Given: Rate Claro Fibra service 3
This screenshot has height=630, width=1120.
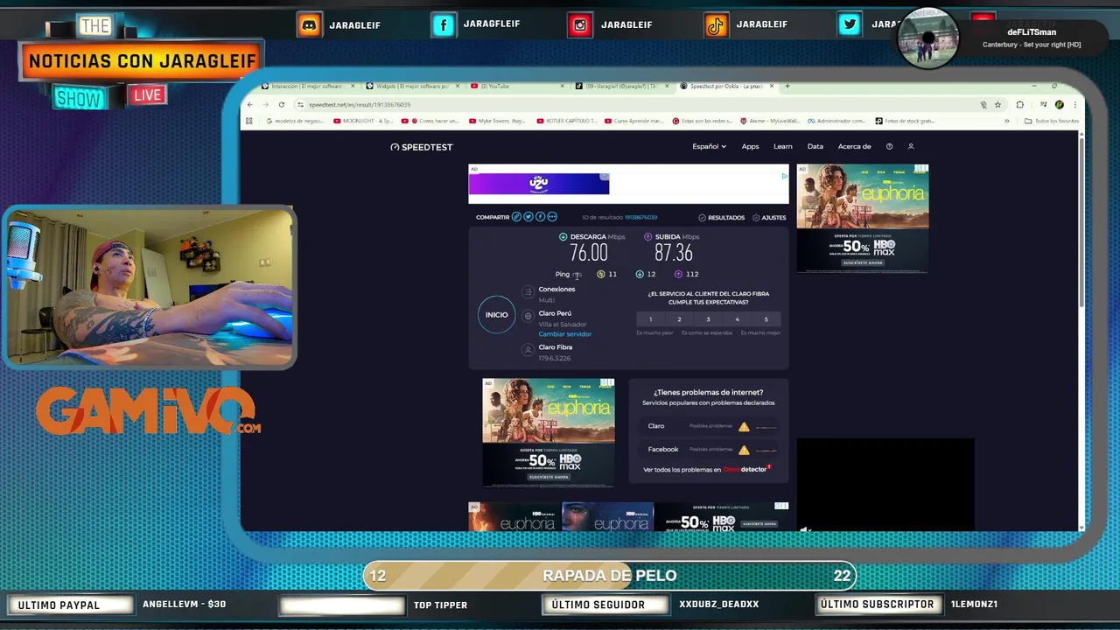Looking at the screenshot, I should tap(708, 319).
